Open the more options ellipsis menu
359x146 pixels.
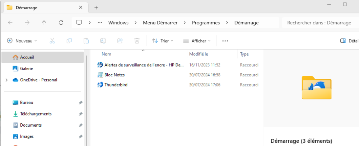(x=225, y=41)
